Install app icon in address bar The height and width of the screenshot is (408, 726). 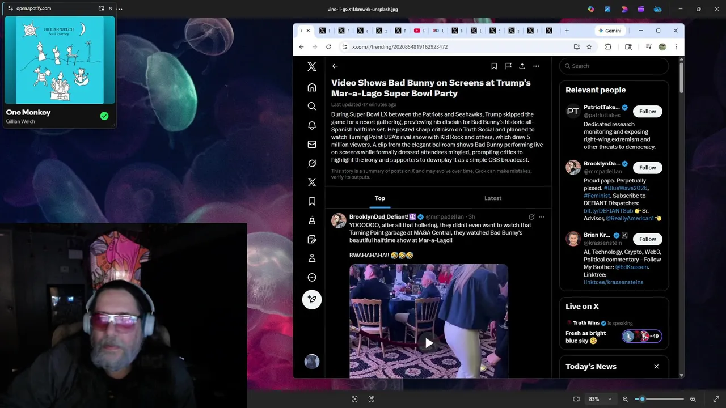[x=577, y=47]
